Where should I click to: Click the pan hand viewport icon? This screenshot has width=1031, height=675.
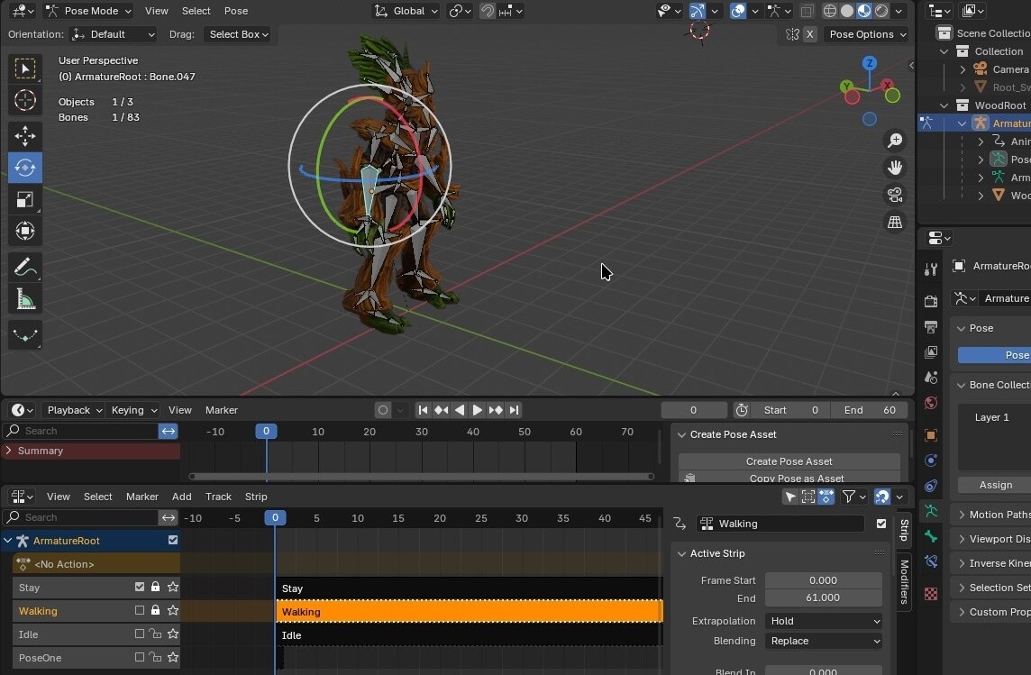(x=895, y=168)
